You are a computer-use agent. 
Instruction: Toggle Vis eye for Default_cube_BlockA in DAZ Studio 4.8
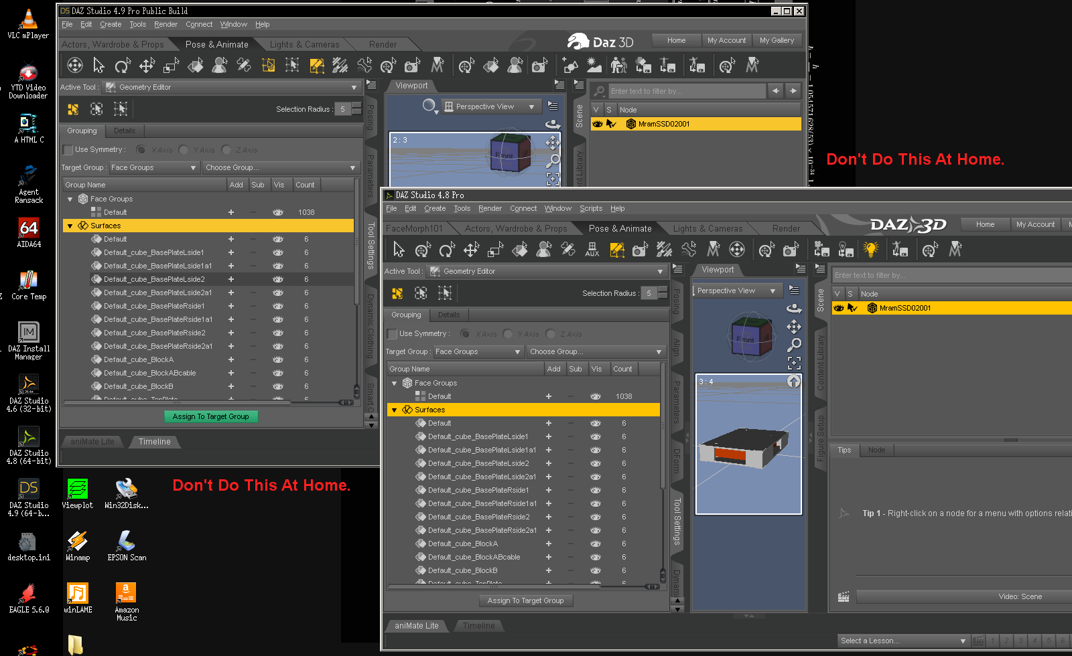pos(596,544)
